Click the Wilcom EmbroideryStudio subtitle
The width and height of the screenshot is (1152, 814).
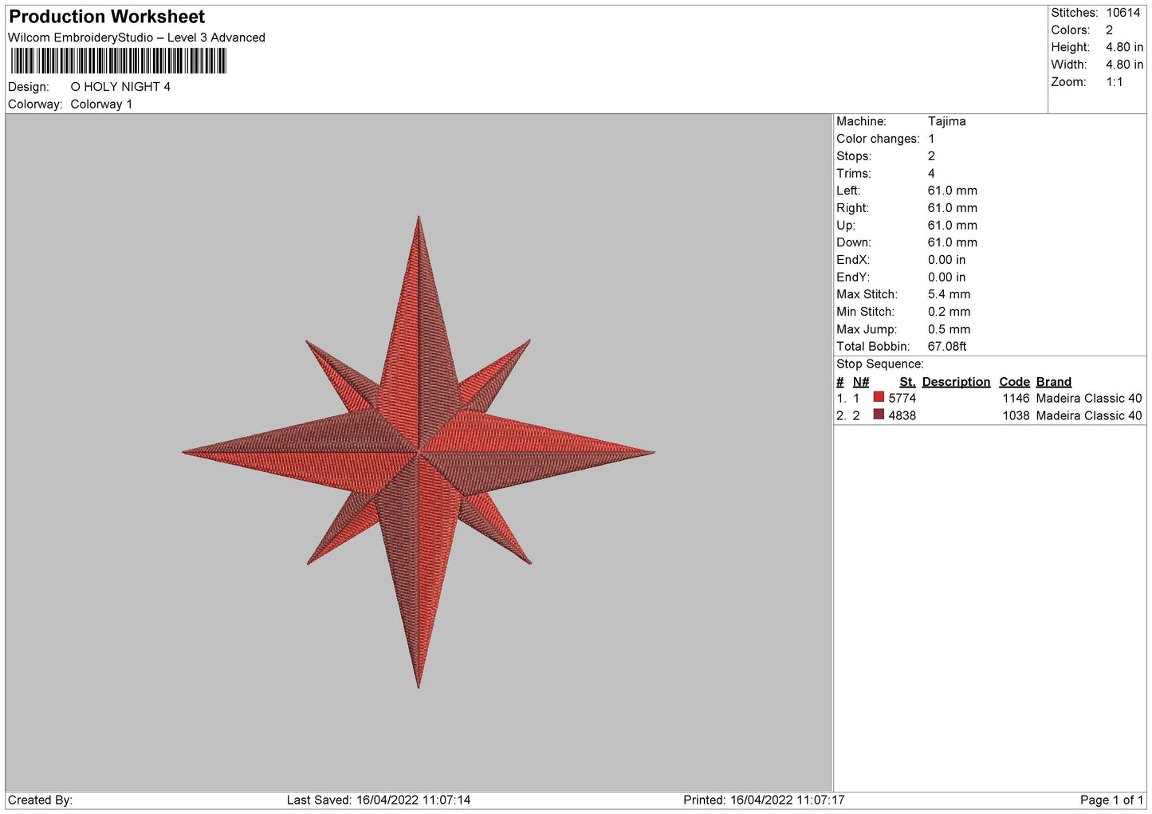pyautogui.click(x=136, y=37)
